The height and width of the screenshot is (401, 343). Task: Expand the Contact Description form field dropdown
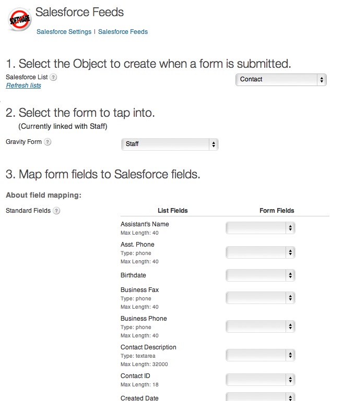tap(261, 355)
